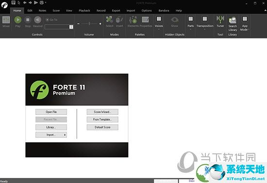Expand the quick access toolbar customize arrow
Image resolution: width=267 pixels, height=183 pixels.
(46, 2)
